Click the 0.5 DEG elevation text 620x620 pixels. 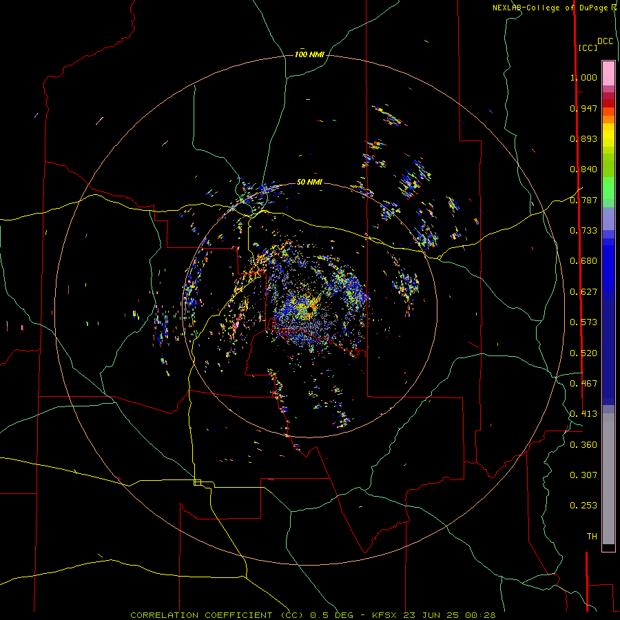332,615
